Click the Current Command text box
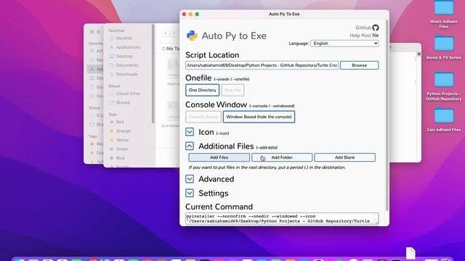The width and height of the screenshot is (465, 261). (x=282, y=218)
